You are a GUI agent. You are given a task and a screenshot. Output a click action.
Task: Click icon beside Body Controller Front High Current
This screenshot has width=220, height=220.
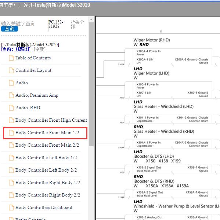11,120
